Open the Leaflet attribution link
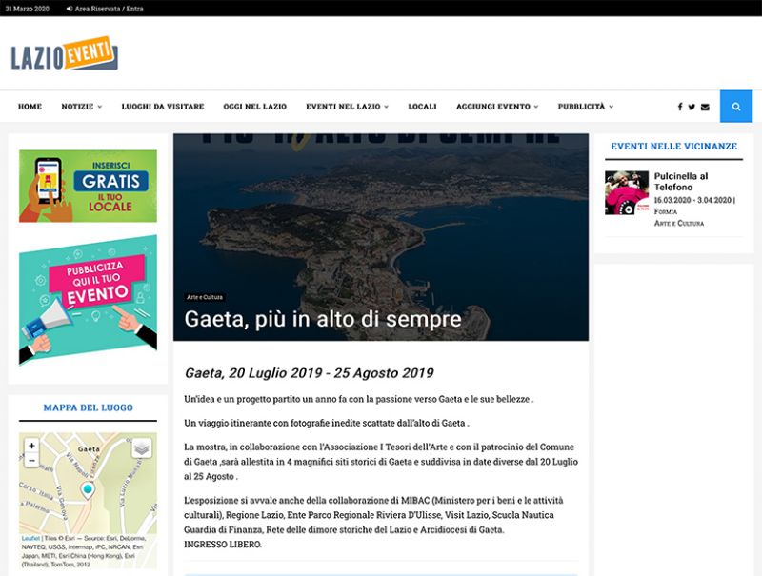Viewport: 762px width, 576px height. (x=30, y=538)
